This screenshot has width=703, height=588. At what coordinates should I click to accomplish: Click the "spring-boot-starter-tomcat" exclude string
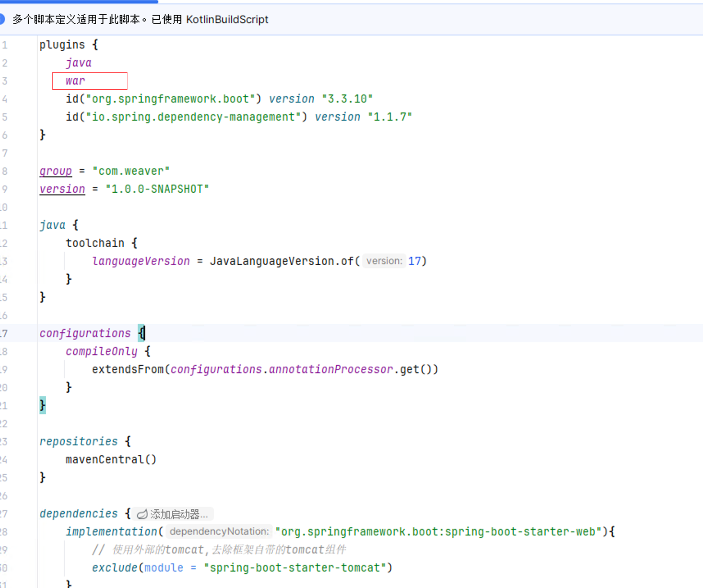[x=295, y=567]
